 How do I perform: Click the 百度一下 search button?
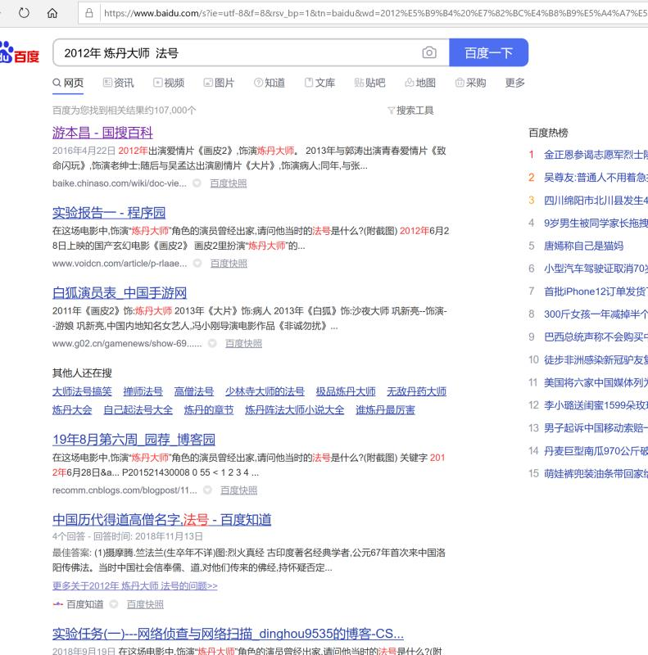[488, 52]
